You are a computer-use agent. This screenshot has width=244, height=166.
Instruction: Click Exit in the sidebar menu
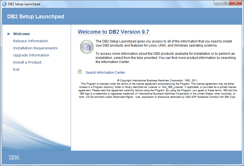[16, 70]
